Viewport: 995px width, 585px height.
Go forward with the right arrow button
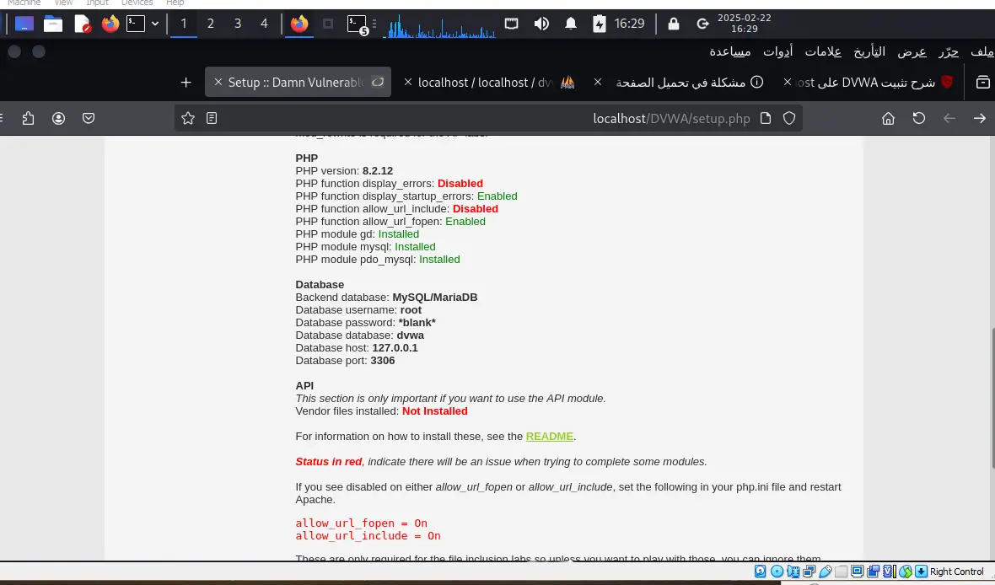(980, 119)
